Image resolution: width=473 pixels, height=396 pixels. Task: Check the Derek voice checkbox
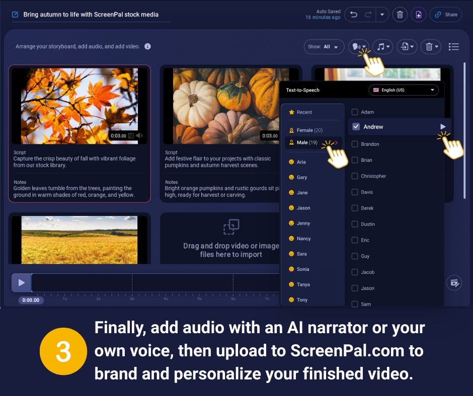click(355, 208)
